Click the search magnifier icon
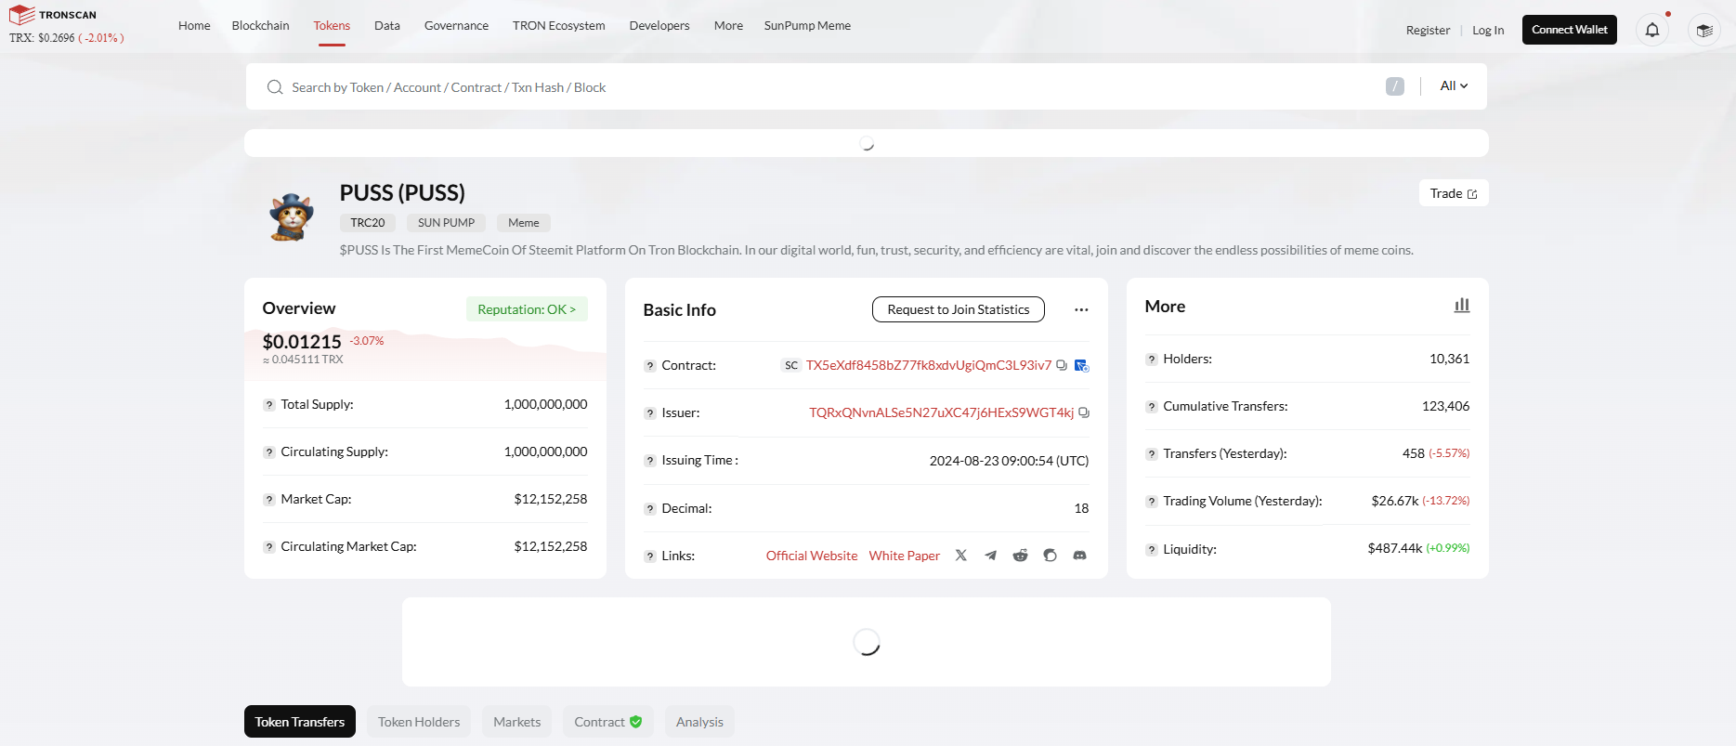The height and width of the screenshot is (746, 1736). (x=275, y=87)
